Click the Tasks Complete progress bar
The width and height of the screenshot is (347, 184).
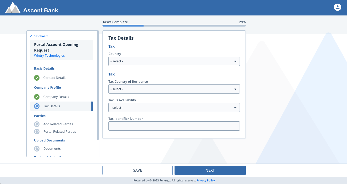pyautogui.click(x=174, y=26)
